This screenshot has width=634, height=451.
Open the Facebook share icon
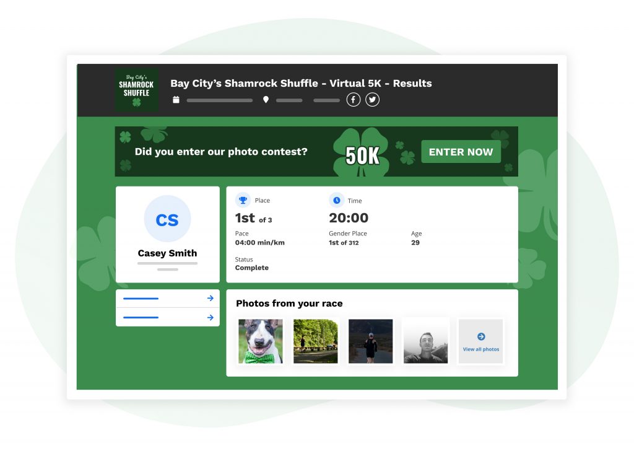(353, 100)
